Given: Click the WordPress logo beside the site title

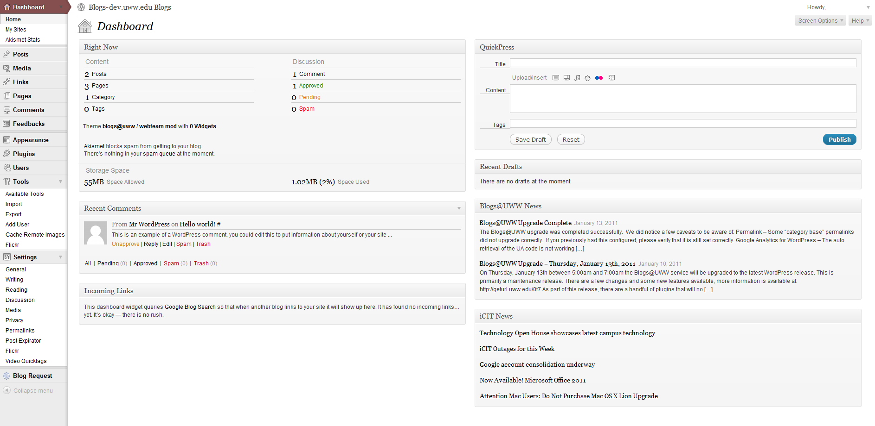Looking at the screenshot, I should (82, 7).
